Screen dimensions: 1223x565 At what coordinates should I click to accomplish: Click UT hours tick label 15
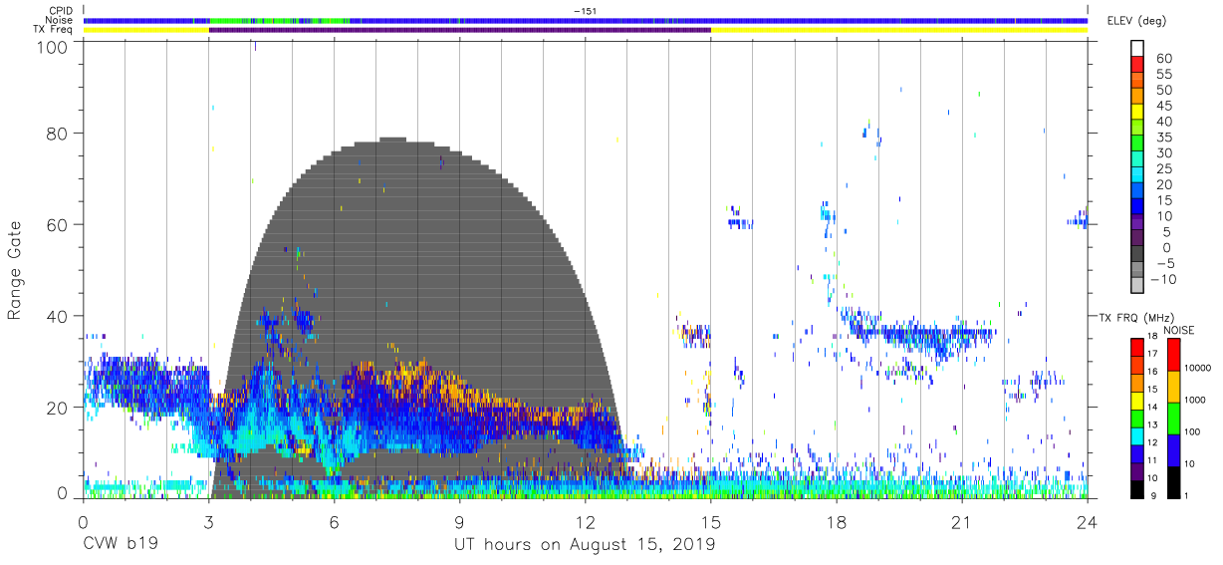710,522
